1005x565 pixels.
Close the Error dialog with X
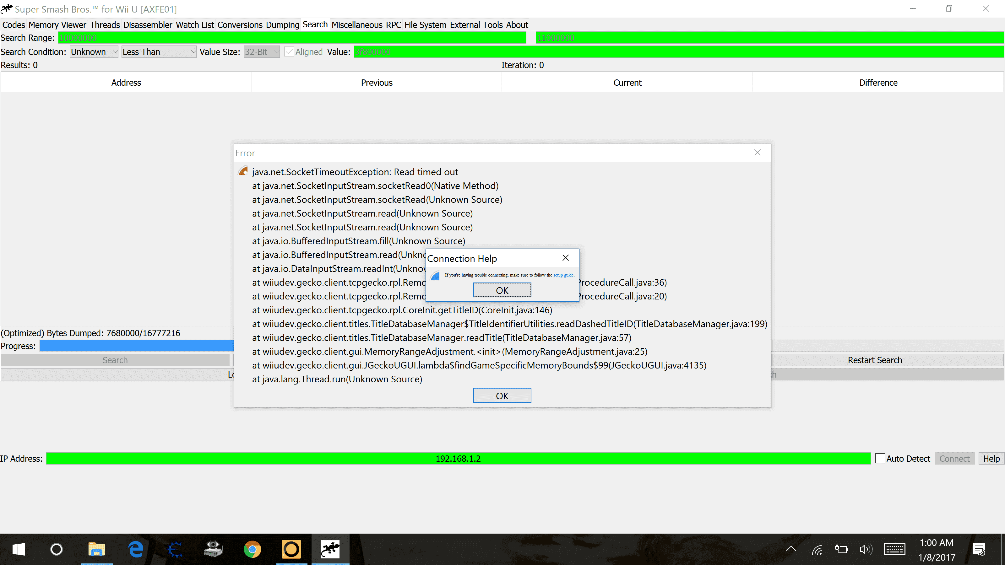point(757,153)
